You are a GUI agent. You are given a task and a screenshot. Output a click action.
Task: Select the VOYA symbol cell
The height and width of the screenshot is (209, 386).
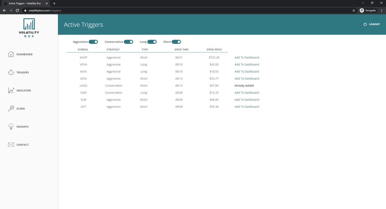(83, 65)
